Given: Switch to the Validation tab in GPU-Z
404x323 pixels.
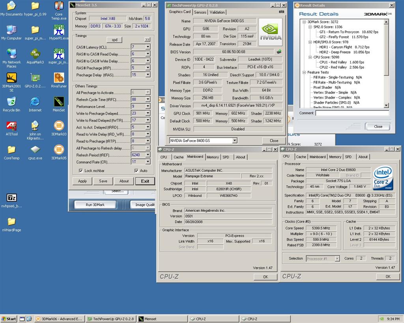Looking at the screenshot, I should pyautogui.click(x=217, y=12).
